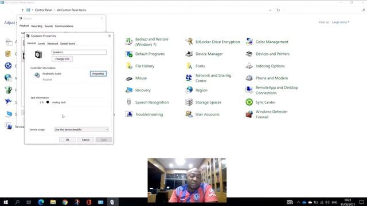Click the Control Panel breadcrumb link
Screen dimensions: 367x206
tap(44, 10)
